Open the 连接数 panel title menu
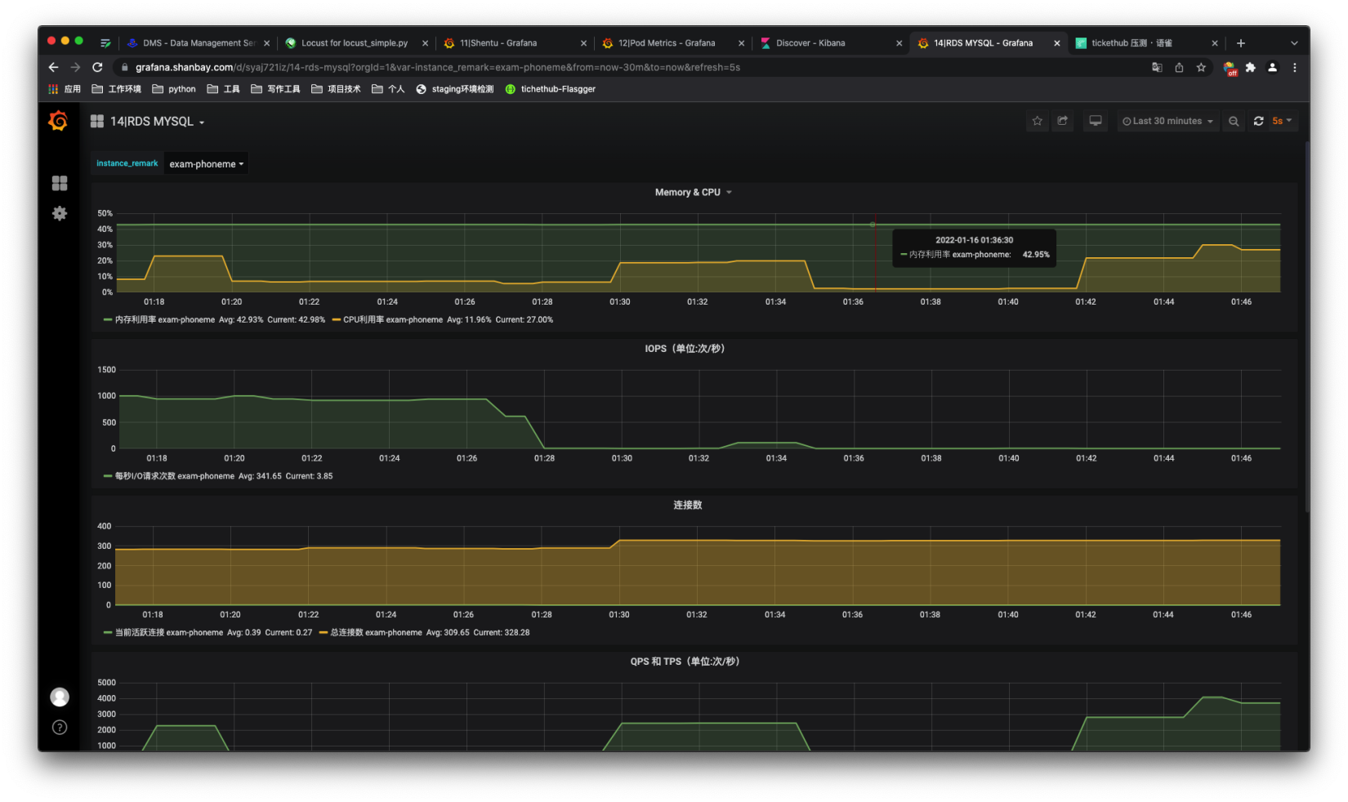The width and height of the screenshot is (1348, 802). tap(687, 505)
